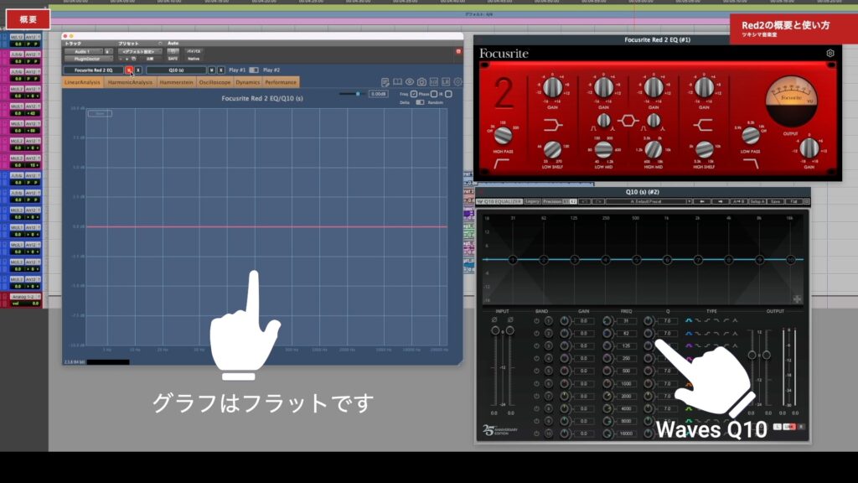Viewport: 858px width, 483px height.
Task: Click the Red 2 High Shelf gain knob
Action: [704, 87]
